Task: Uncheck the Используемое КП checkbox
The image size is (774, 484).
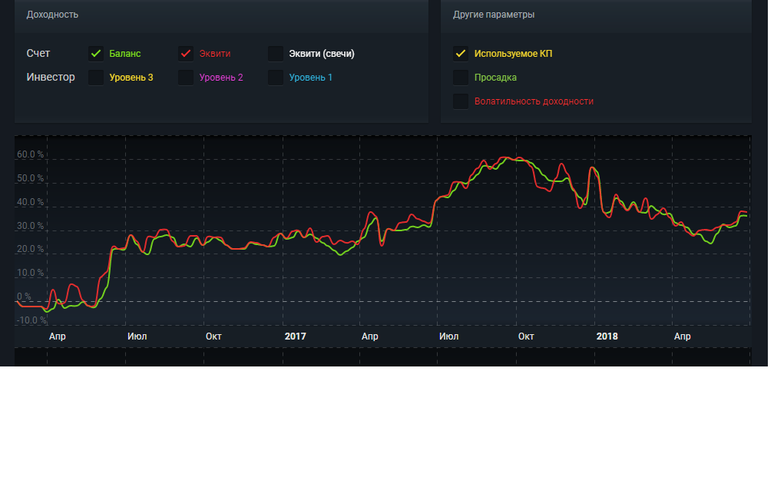Action: pyautogui.click(x=461, y=54)
